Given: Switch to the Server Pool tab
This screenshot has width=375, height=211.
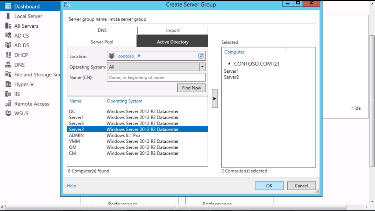Looking at the screenshot, I should [x=102, y=42].
